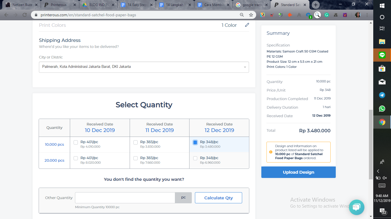Click the 20.000 pcs quantity link
Screen dimensions: 391x219
coord(54,161)
